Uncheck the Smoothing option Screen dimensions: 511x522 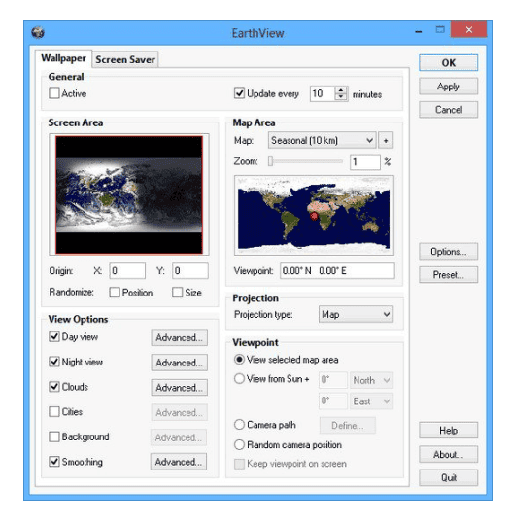pyautogui.click(x=53, y=462)
